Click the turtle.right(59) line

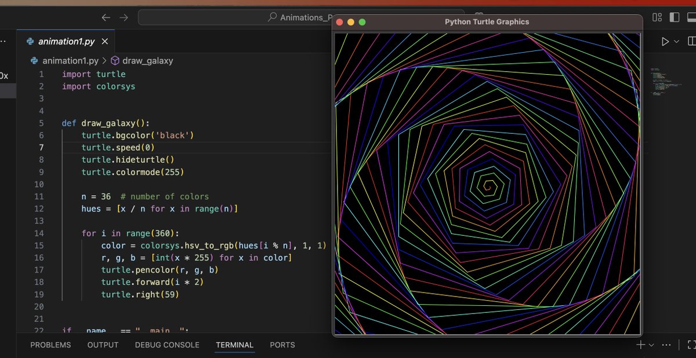(x=140, y=294)
